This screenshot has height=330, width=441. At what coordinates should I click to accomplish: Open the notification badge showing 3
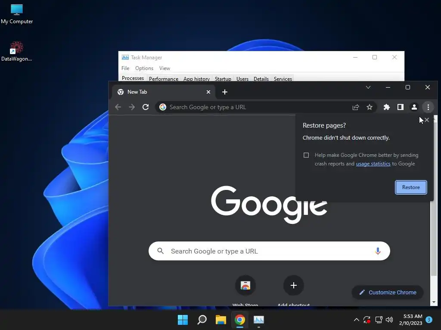coord(429,319)
